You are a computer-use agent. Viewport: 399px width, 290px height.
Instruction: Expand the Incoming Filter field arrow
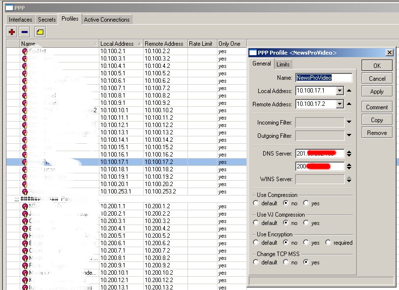click(x=349, y=122)
